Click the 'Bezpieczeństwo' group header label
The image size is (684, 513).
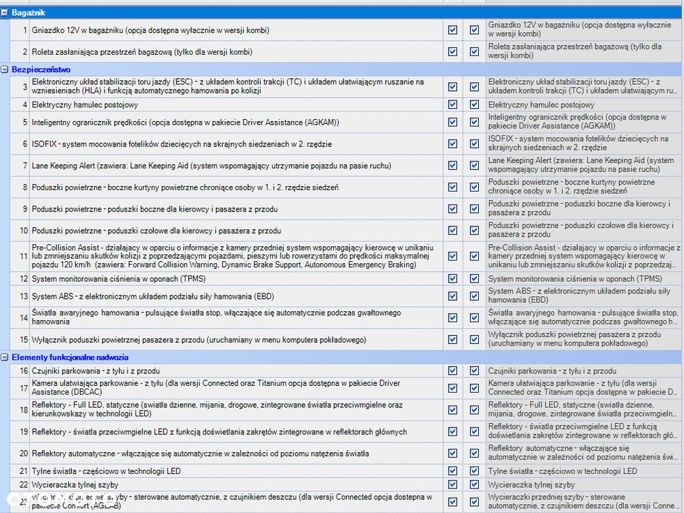coord(41,69)
